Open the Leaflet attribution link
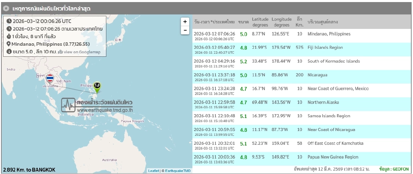Viewport: 413px width, 174px height. [153, 171]
